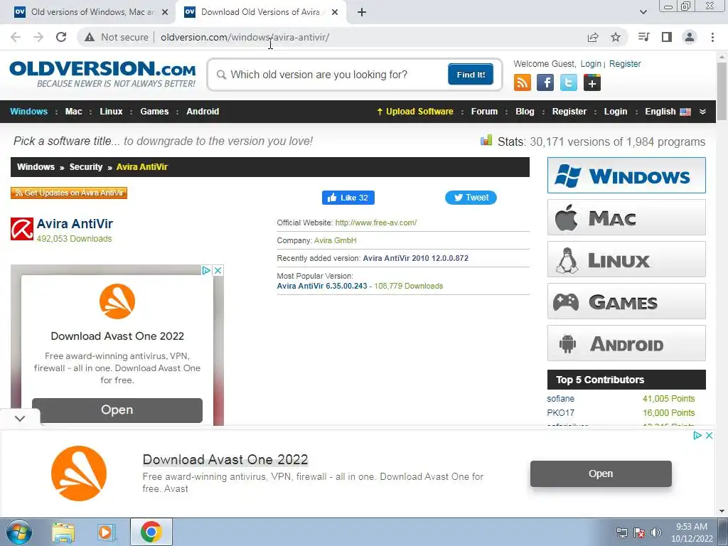Click the RSS feed icon in the header

522,83
